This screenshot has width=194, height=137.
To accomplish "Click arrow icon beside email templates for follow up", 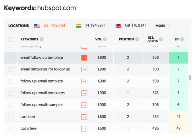I will (84, 70).
